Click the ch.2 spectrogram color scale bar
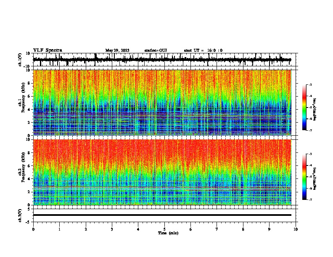Screen dimensions: 333x257 coord(304,177)
